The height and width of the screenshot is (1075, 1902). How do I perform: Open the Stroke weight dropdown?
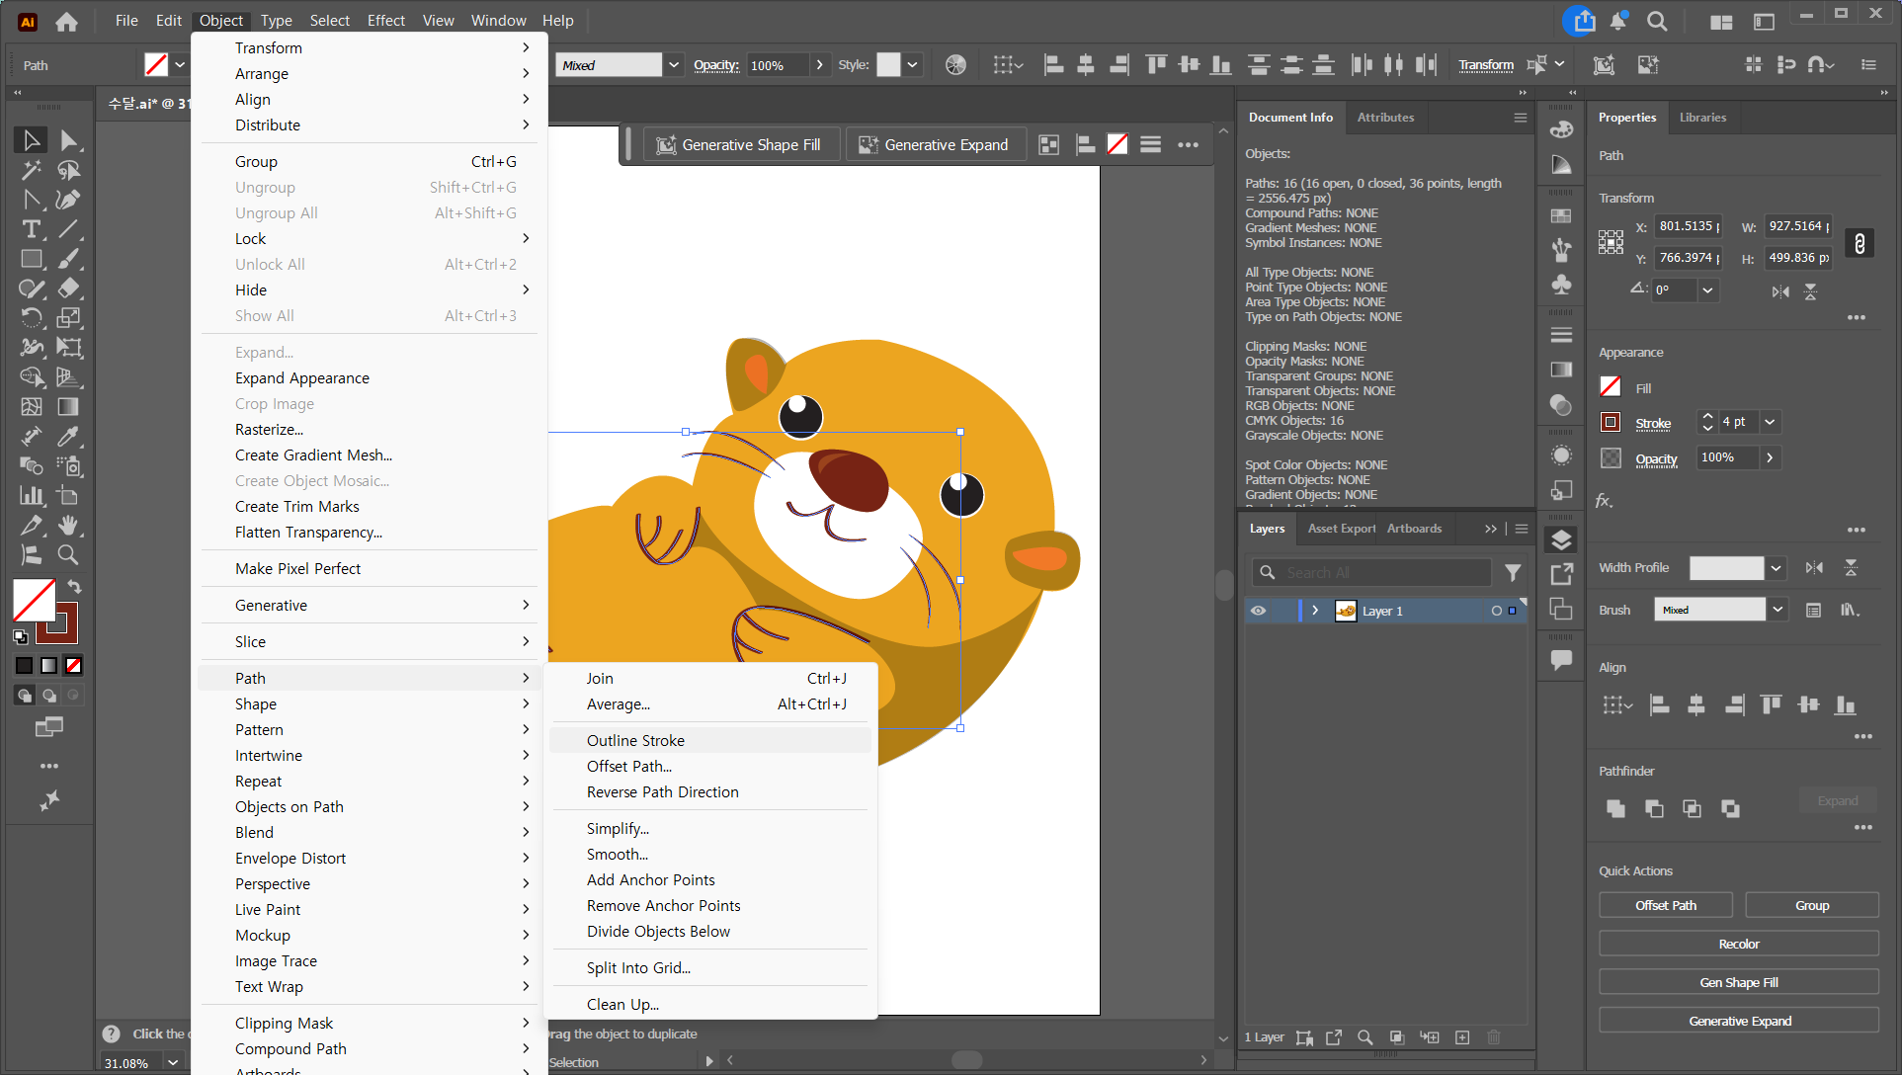[1770, 422]
